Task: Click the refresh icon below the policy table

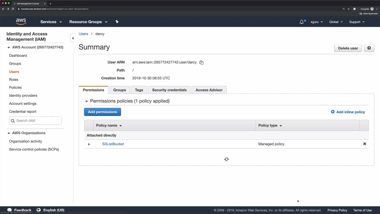Action: (227, 159)
